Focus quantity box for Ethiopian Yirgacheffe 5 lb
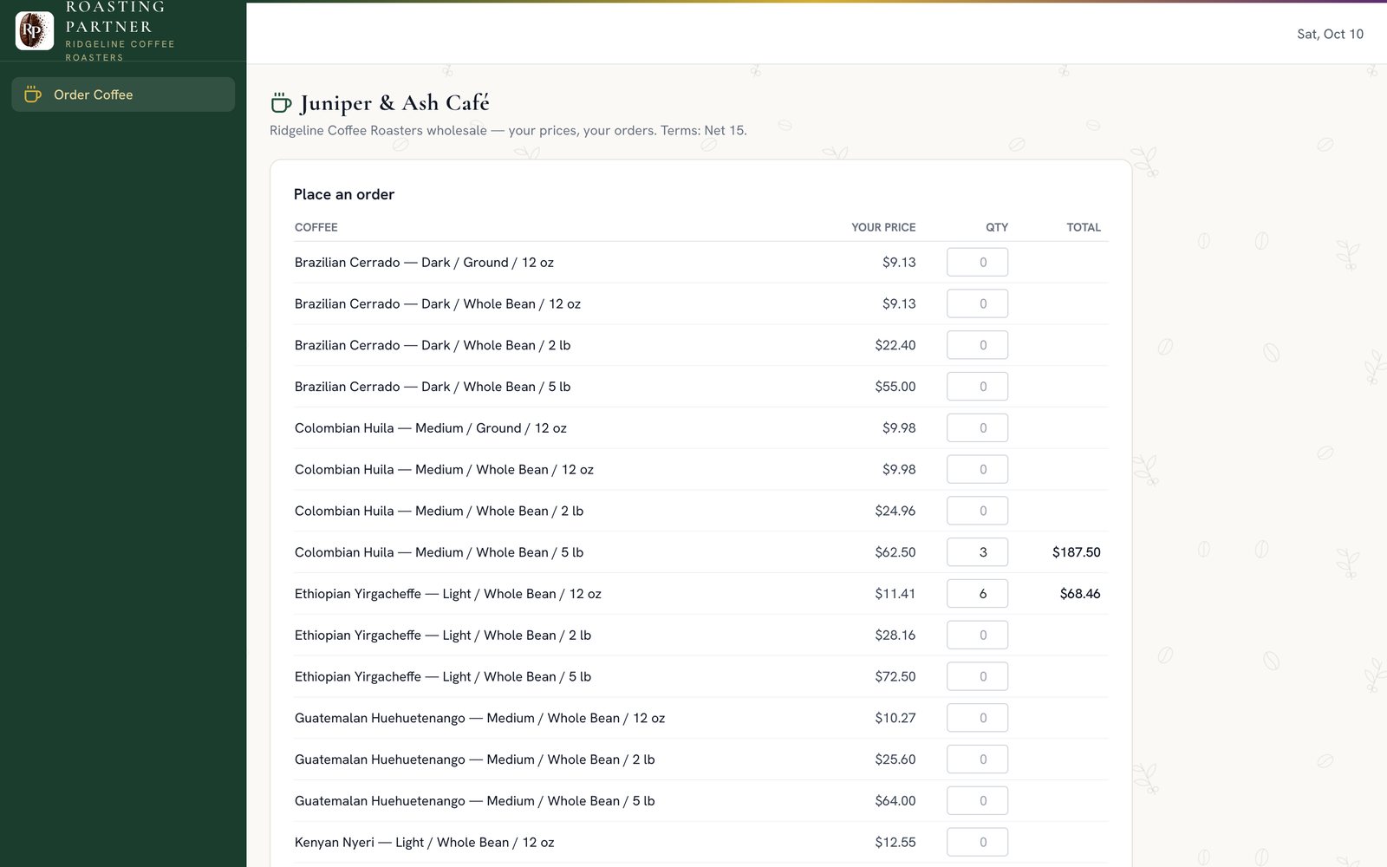Screen dimensions: 1387x867 (977, 676)
